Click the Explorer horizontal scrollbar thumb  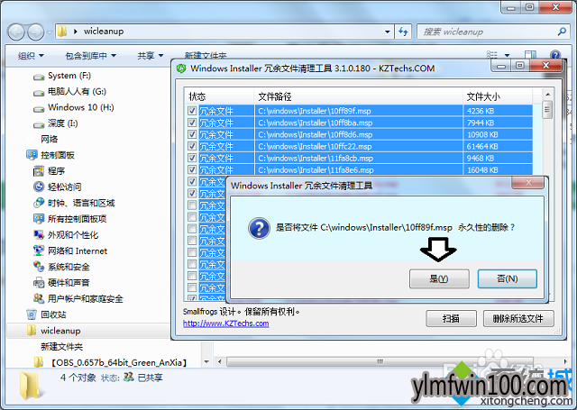pos(380,362)
